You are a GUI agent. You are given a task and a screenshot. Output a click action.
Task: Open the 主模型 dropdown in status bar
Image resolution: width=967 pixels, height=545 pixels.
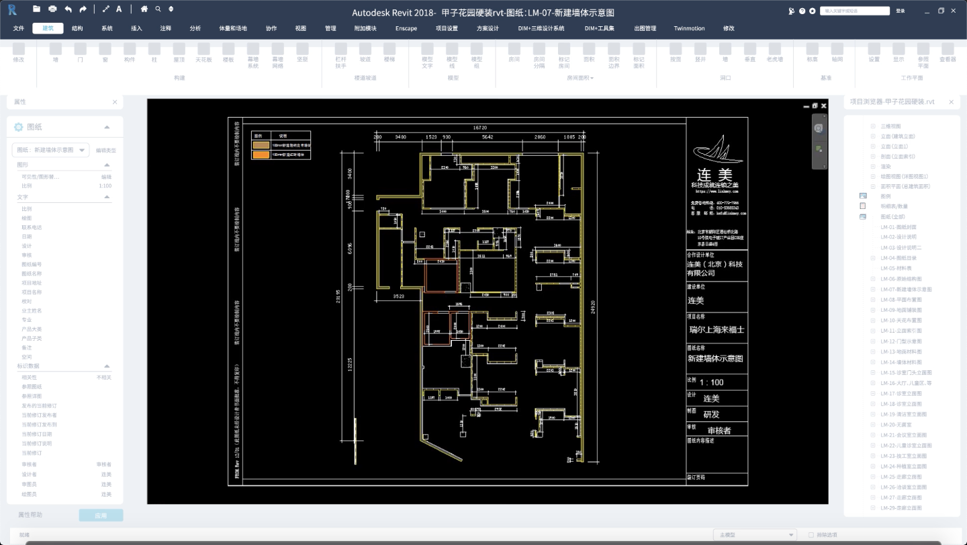point(758,535)
